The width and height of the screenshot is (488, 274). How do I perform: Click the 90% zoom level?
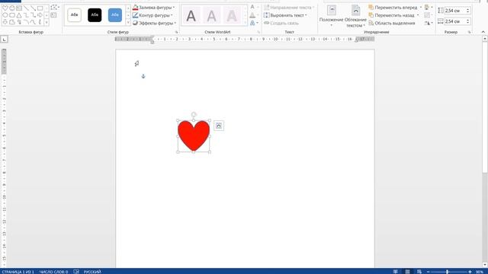click(x=480, y=272)
